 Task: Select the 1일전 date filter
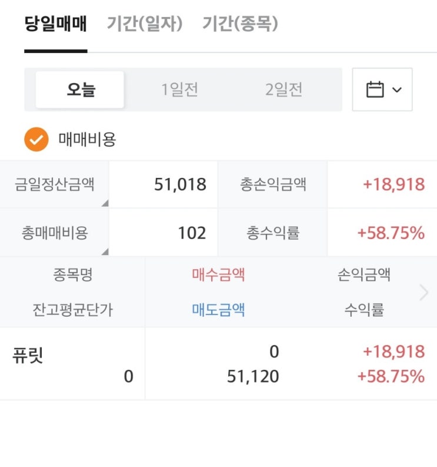click(179, 90)
